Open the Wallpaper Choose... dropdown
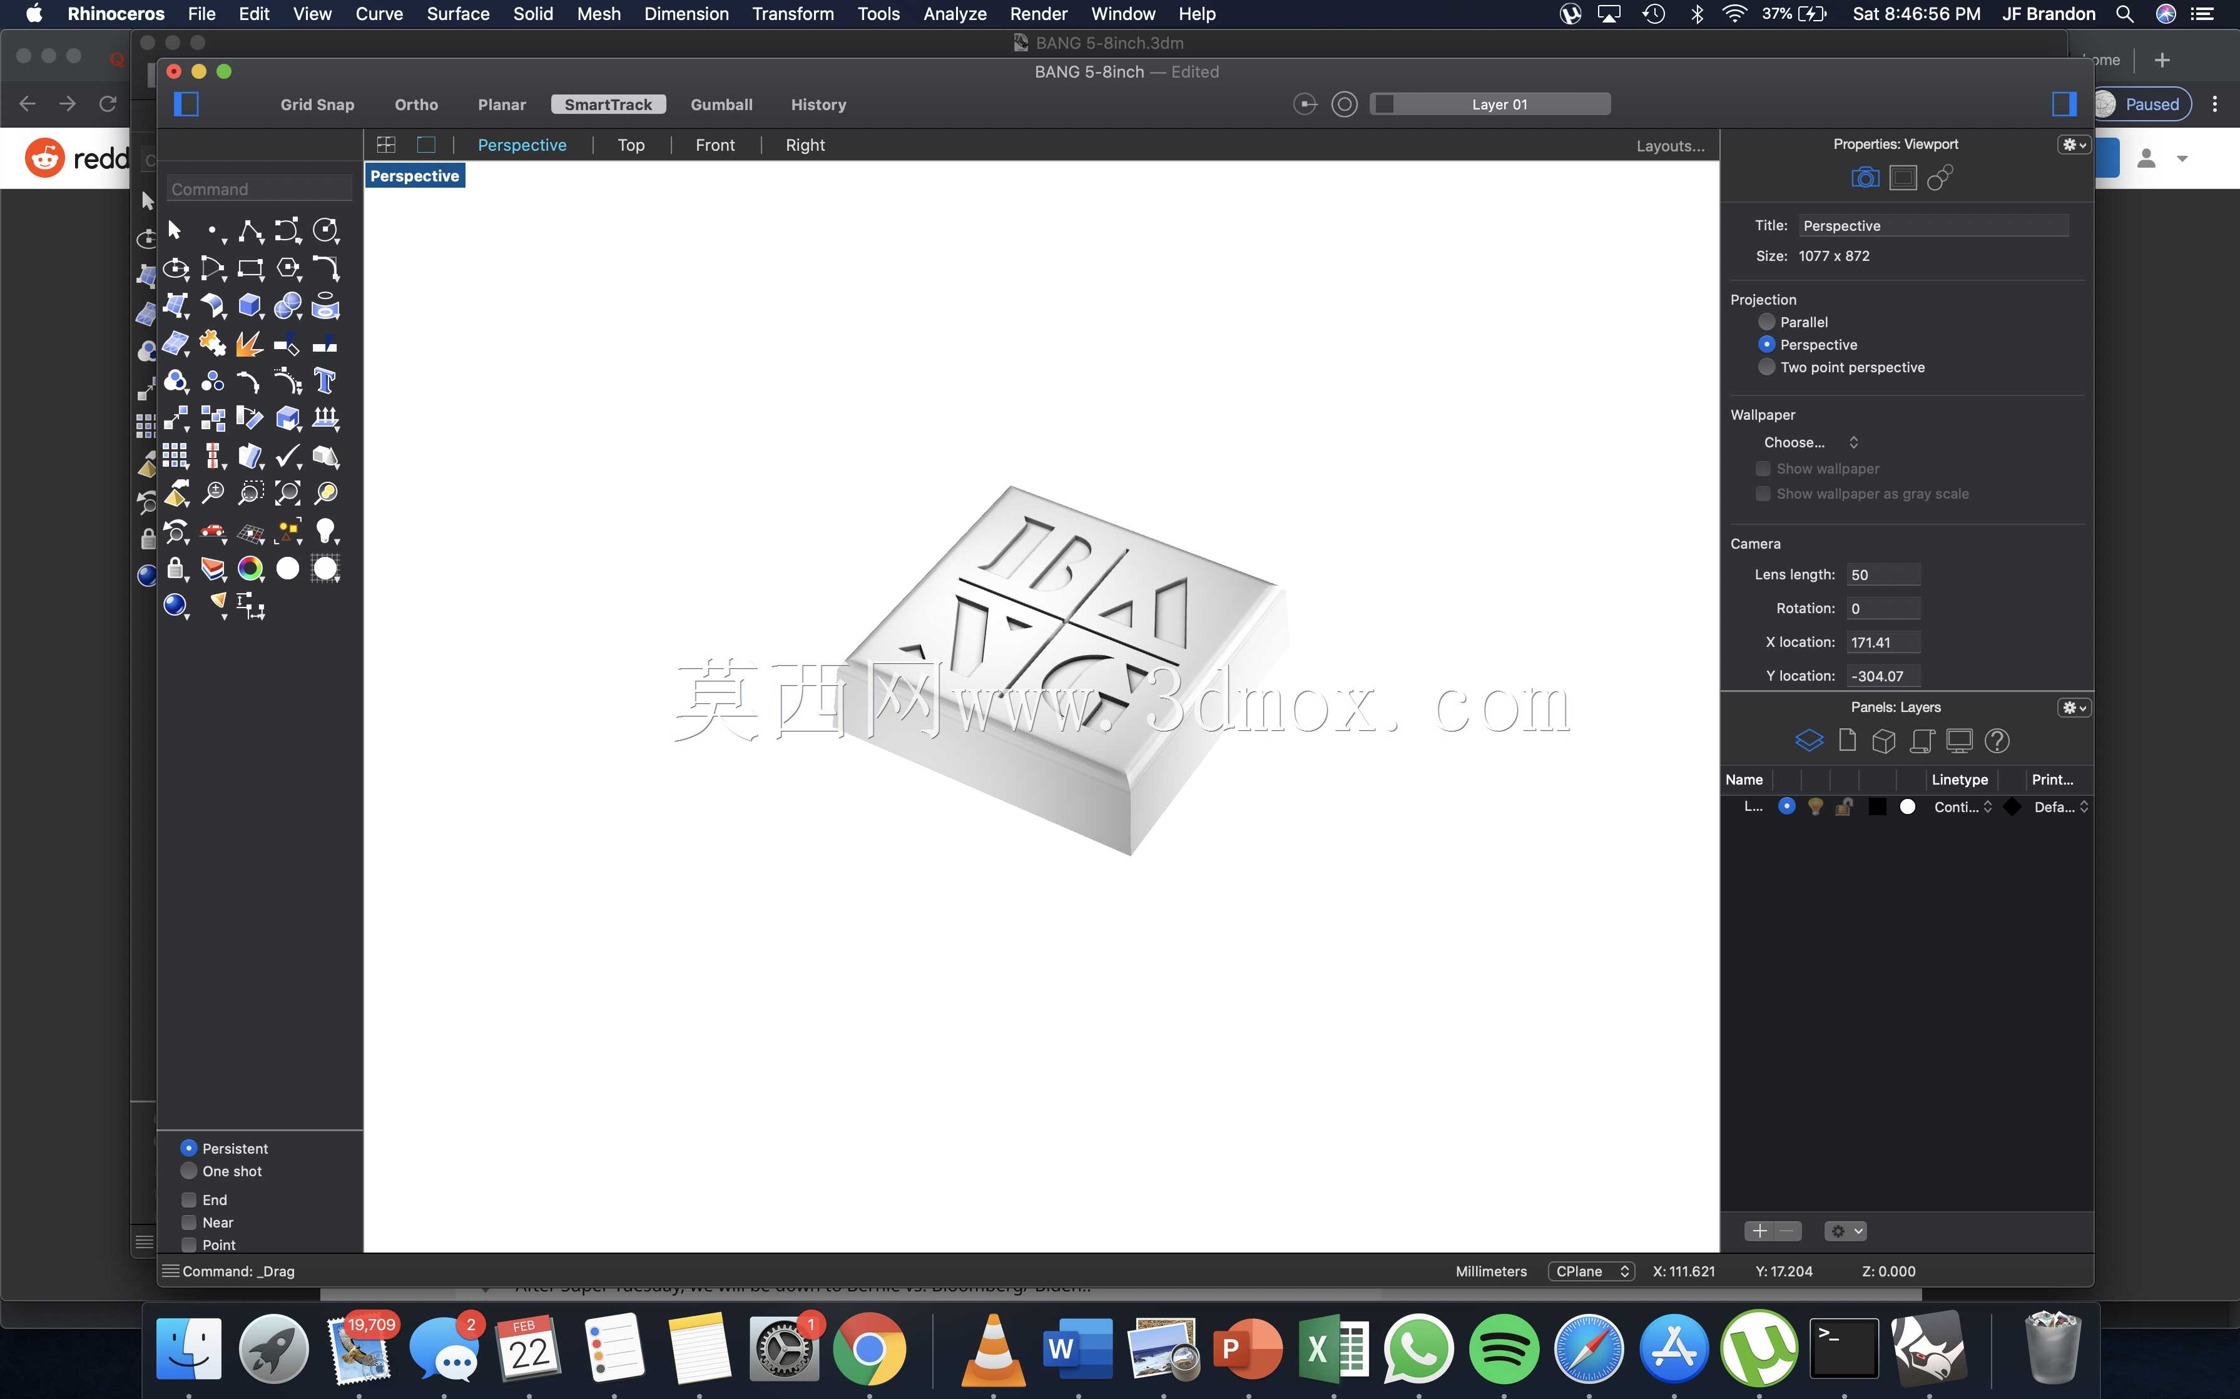2240x1399 pixels. pos(1810,442)
